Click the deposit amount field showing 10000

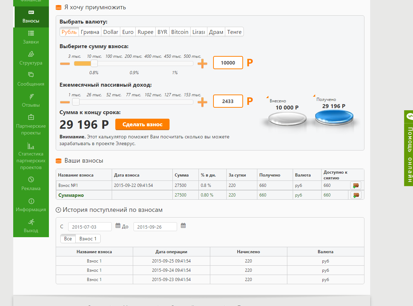pos(228,63)
